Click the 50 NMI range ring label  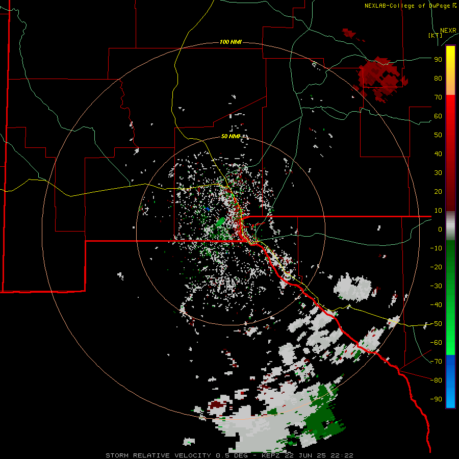(231, 136)
